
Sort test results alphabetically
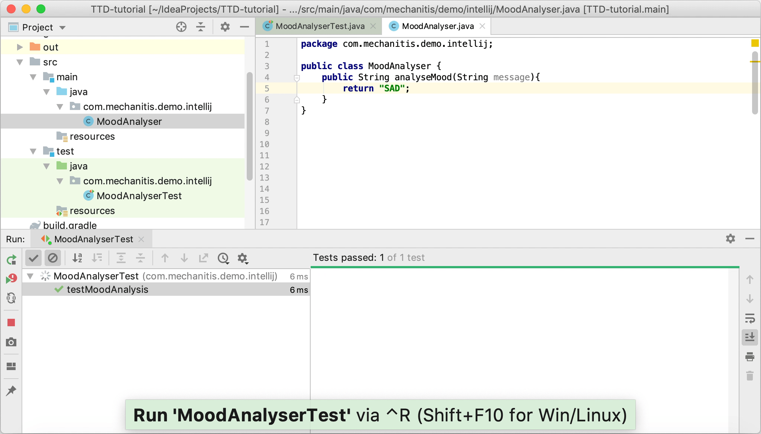pos(77,258)
